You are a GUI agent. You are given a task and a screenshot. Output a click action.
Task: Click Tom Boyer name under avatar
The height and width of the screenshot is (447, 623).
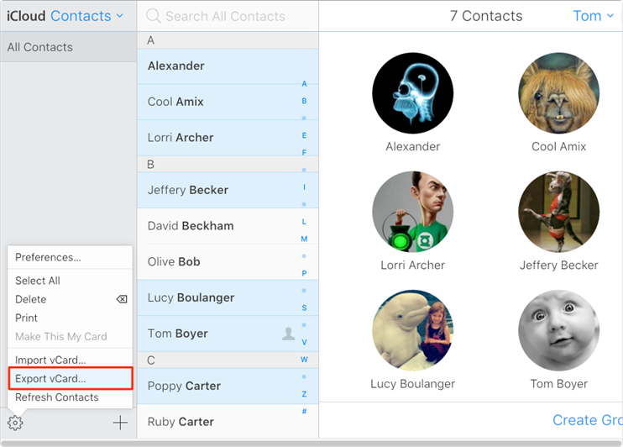click(558, 384)
